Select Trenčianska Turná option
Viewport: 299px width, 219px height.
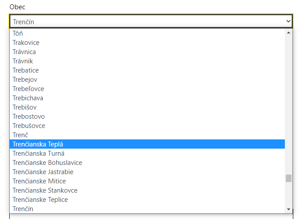(147, 153)
